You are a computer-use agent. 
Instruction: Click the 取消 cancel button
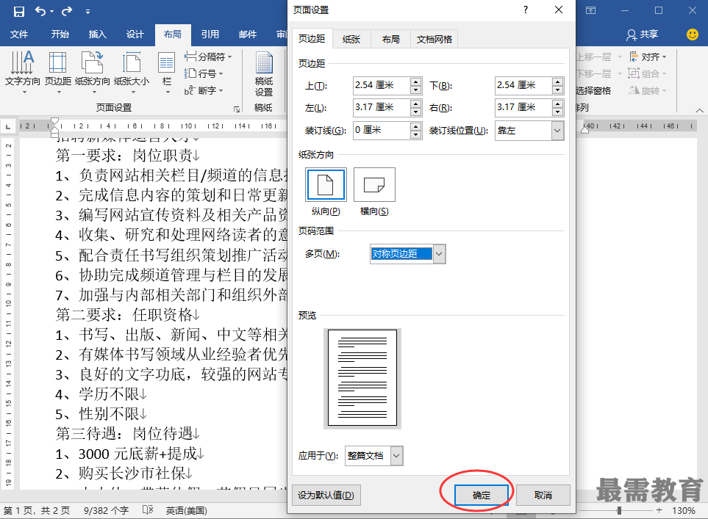pyautogui.click(x=543, y=495)
